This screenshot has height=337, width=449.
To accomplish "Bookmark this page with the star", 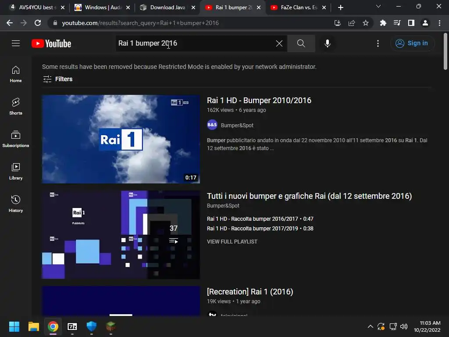I will (x=366, y=23).
